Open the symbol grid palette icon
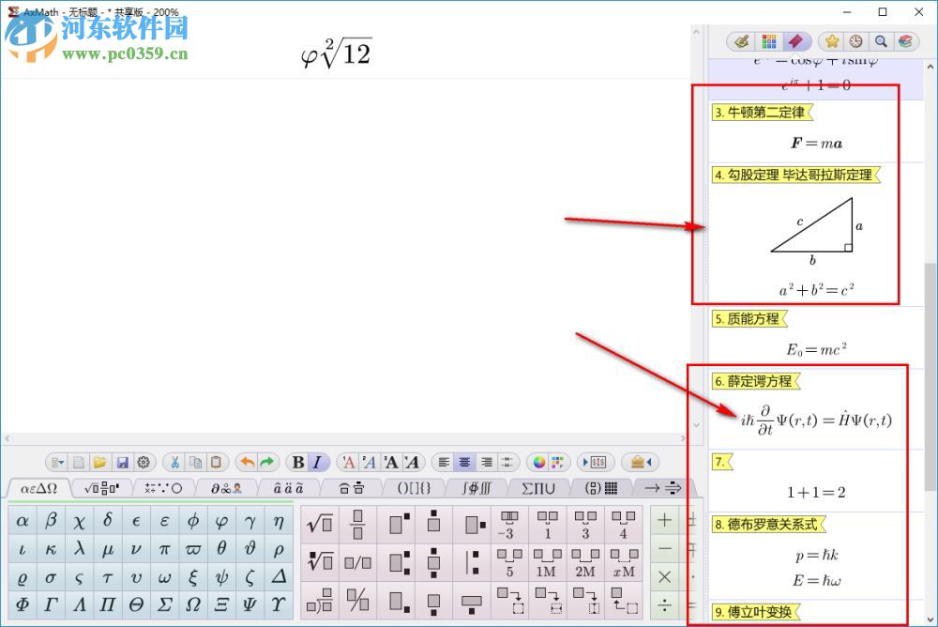 768,41
